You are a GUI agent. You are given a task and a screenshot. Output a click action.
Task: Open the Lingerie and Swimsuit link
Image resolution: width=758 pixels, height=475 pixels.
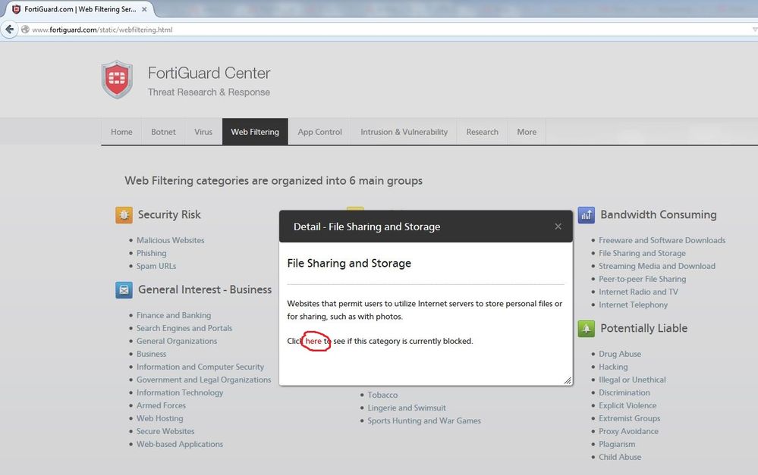pos(407,408)
